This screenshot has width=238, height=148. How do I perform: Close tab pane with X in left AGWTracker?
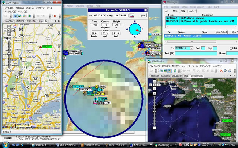click(59, 21)
